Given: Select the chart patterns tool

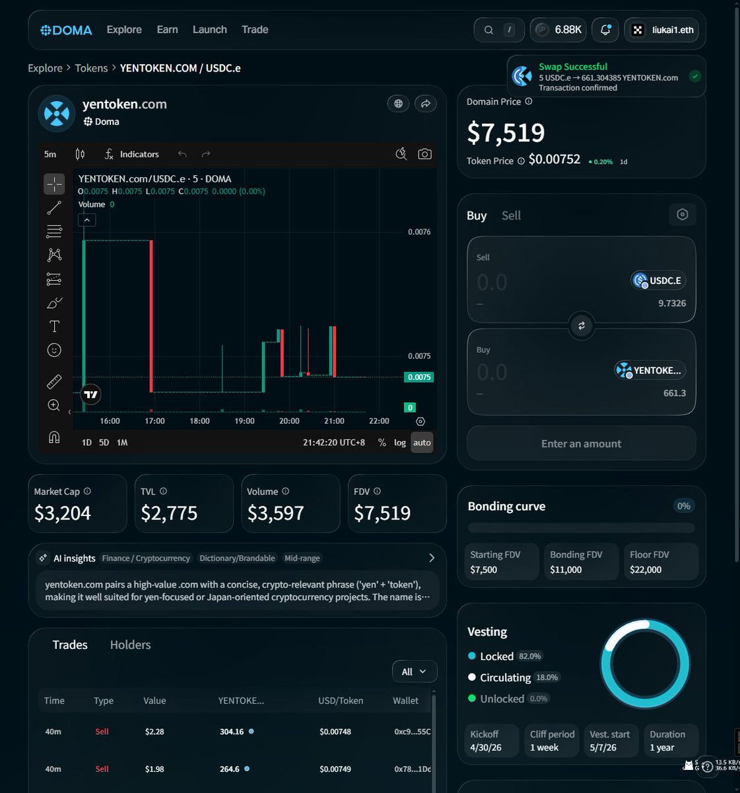Looking at the screenshot, I should tap(54, 255).
